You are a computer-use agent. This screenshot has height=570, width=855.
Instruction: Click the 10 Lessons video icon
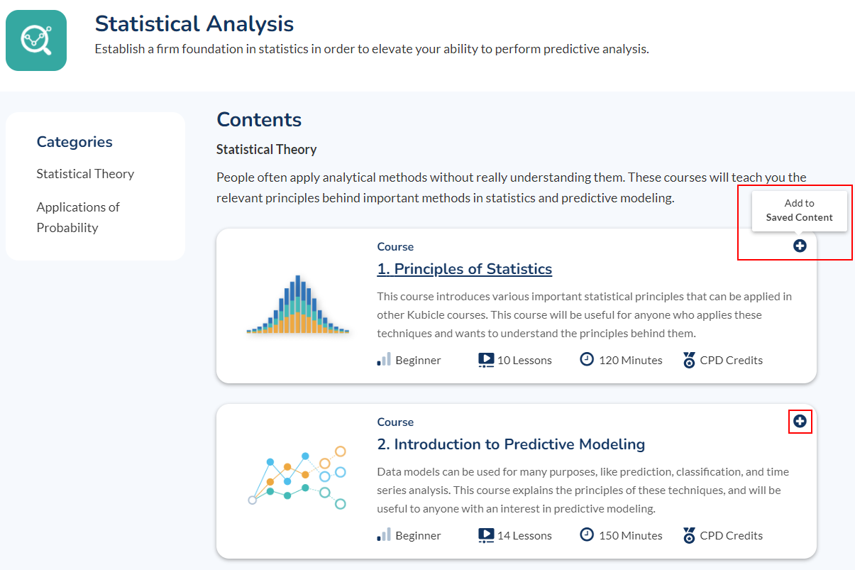(486, 360)
